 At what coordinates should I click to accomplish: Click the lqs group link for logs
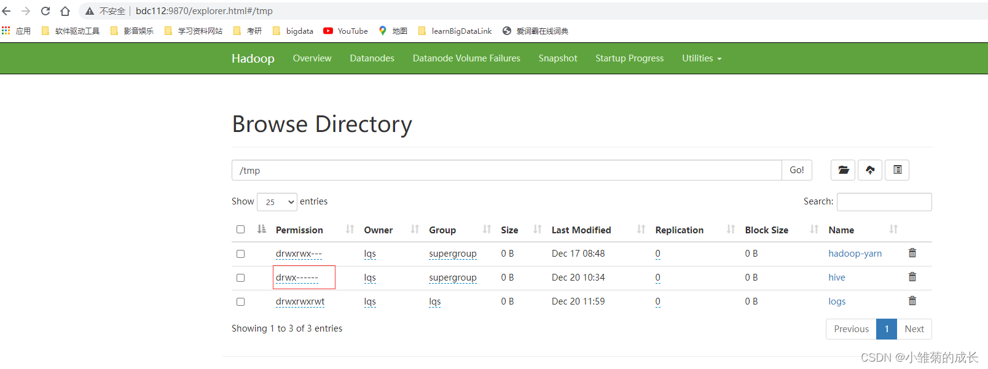click(435, 301)
